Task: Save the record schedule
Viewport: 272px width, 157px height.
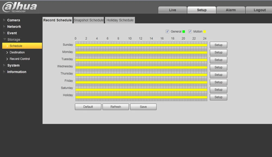Action: [143, 107]
